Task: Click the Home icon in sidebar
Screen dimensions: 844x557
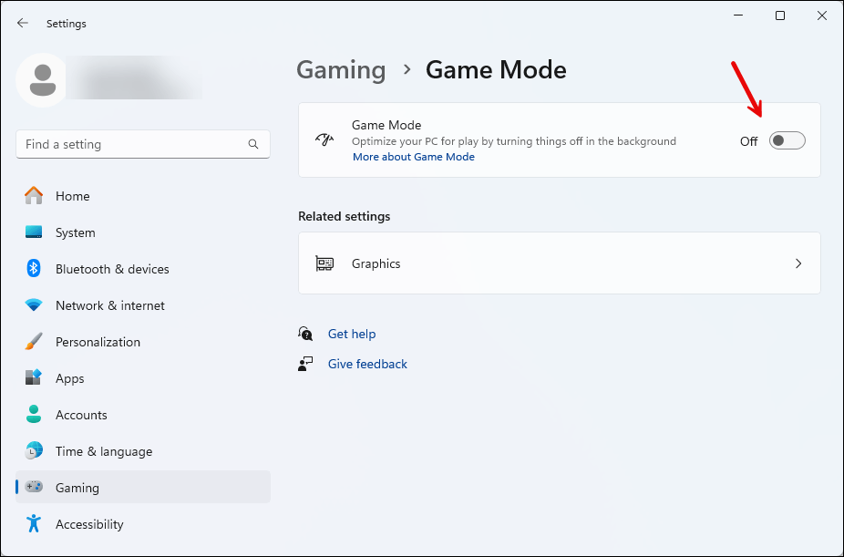Action: pyautogui.click(x=34, y=196)
